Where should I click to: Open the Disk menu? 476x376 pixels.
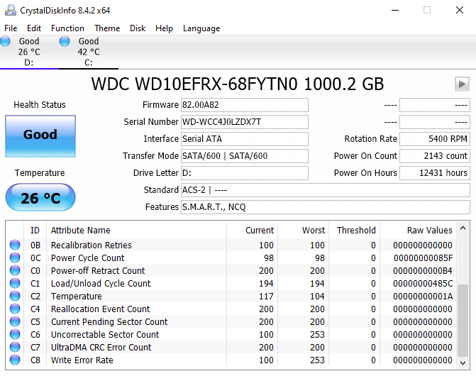click(x=138, y=28)
